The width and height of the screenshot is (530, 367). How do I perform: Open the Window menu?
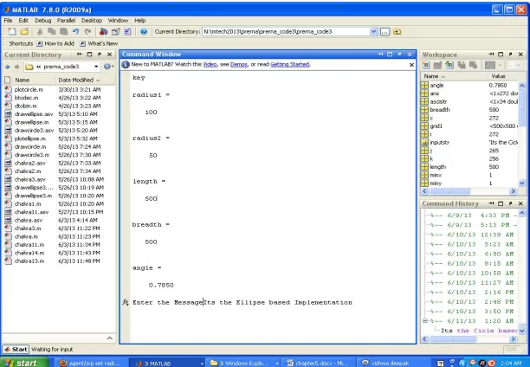tap(118, 20)
